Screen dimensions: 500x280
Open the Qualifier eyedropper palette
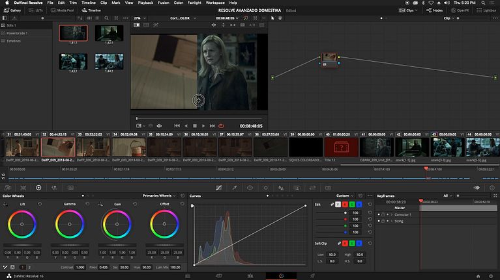click(x=235, y=188)
